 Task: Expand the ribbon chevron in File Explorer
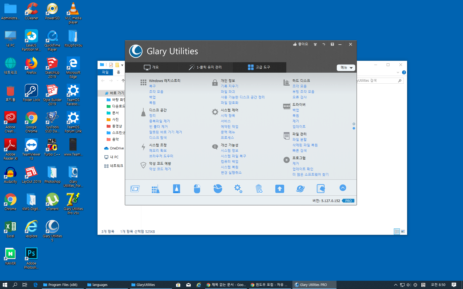(x=398, y=72)
